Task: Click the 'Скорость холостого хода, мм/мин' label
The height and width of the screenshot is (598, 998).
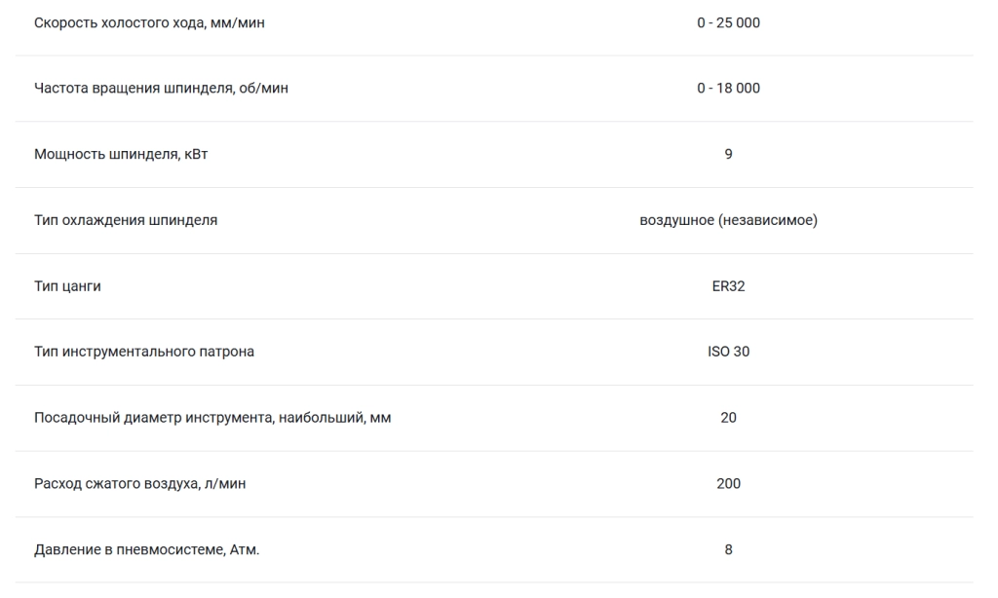Action: (x=149, y=23)
